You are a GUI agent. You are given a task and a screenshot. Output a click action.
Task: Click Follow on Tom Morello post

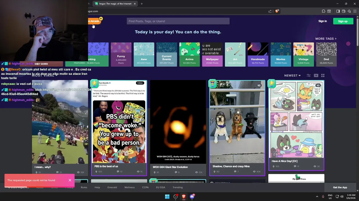point(140,83)
